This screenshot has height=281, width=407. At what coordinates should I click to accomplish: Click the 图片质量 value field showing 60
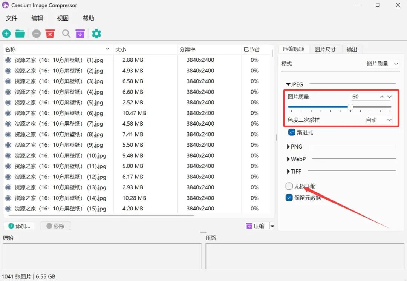(x=364, y=97)
